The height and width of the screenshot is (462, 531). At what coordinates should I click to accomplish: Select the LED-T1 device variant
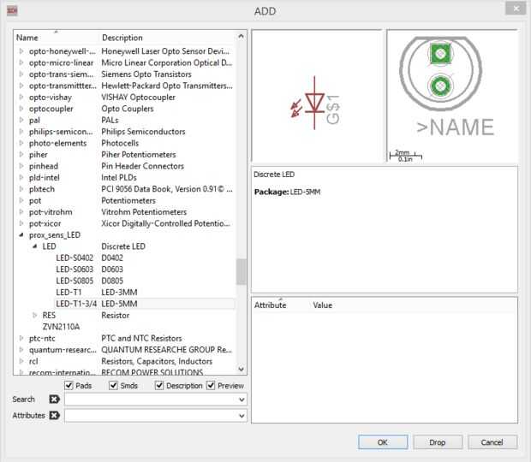point(69,293)
